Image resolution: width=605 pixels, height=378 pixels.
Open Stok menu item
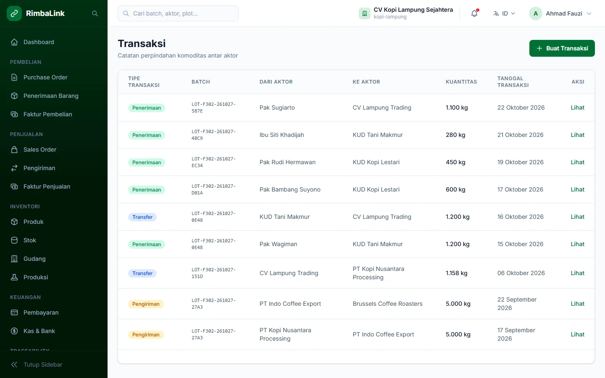pos(54,240)
